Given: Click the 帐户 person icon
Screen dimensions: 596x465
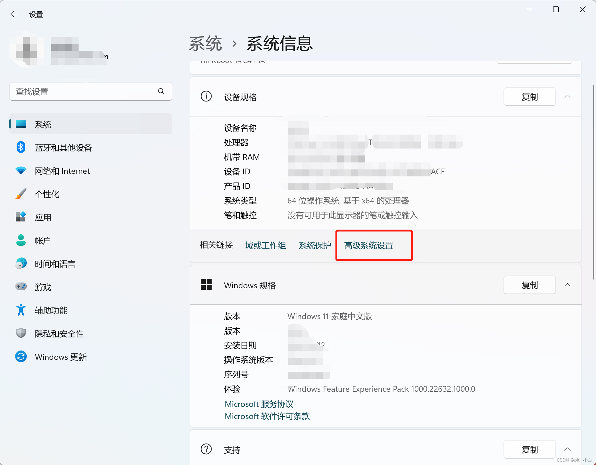Looking at the screenshot, I should click(x=21, y=240).
